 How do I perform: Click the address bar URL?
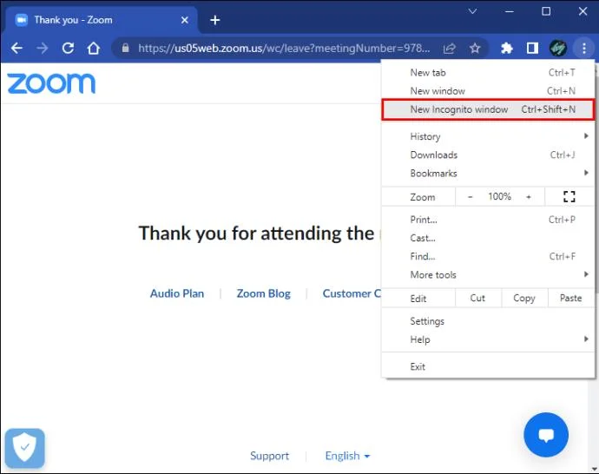click(284, 48)
